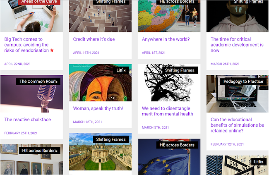Select 'Shifting Frames' tag on tree silhouette image
Viewport: 269px width, 175px height.
coord(180,70)
